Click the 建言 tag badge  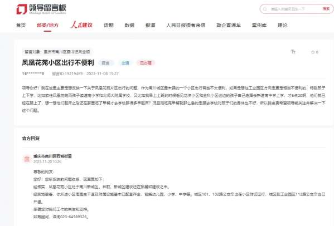pos(105,63)
